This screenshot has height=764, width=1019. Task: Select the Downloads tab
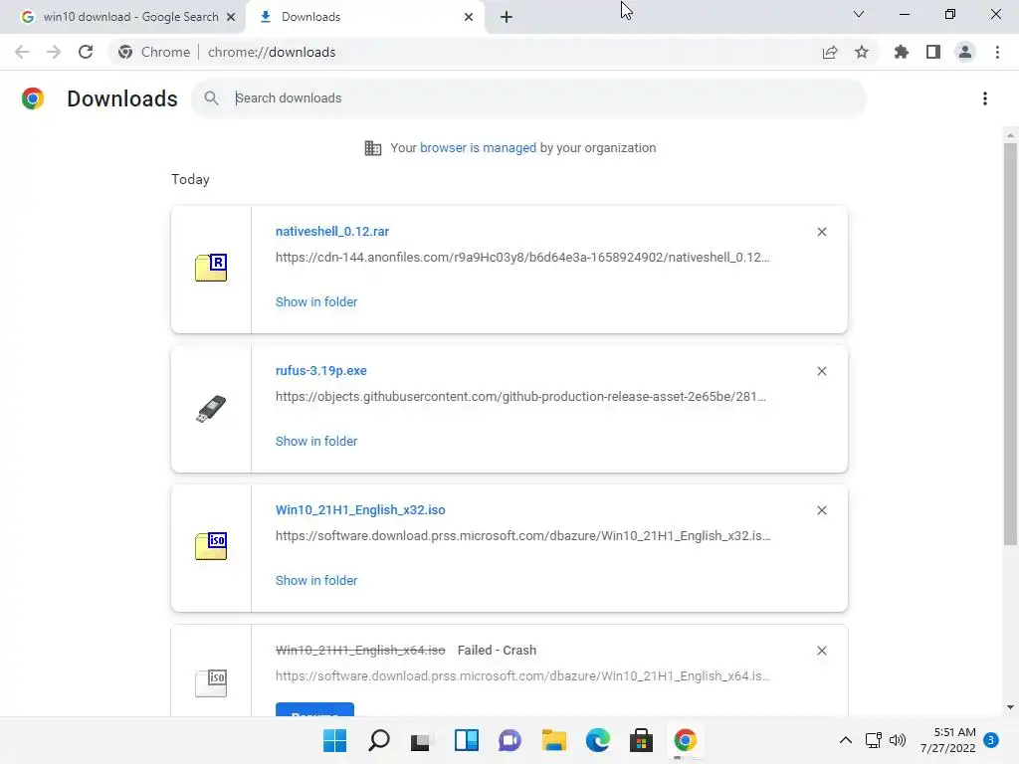(x=365, y=17)
